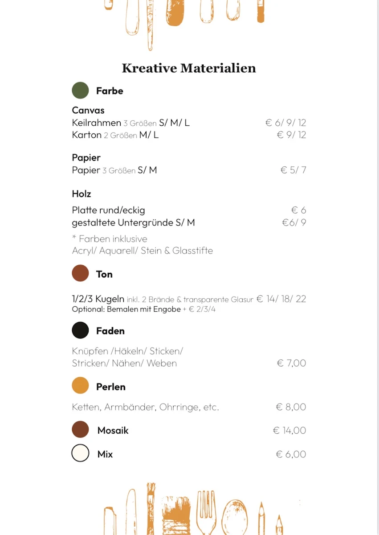Click the Kreative Materialien heading

pos(189,68)
